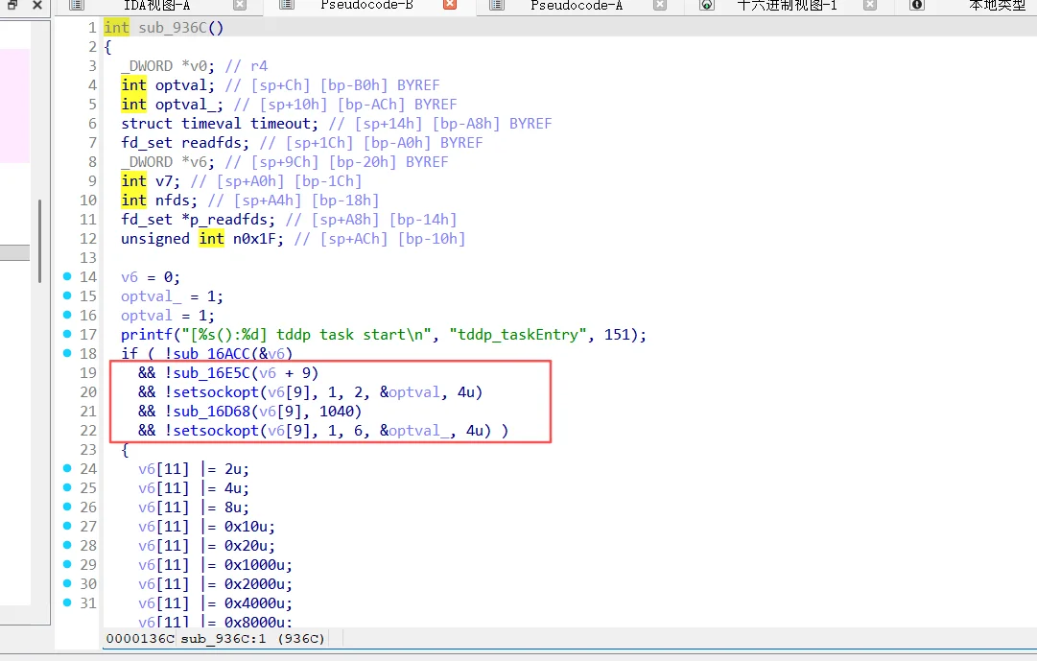
Task: Close the Pseudocode-B tab with red X
Action: coord(450,5)
